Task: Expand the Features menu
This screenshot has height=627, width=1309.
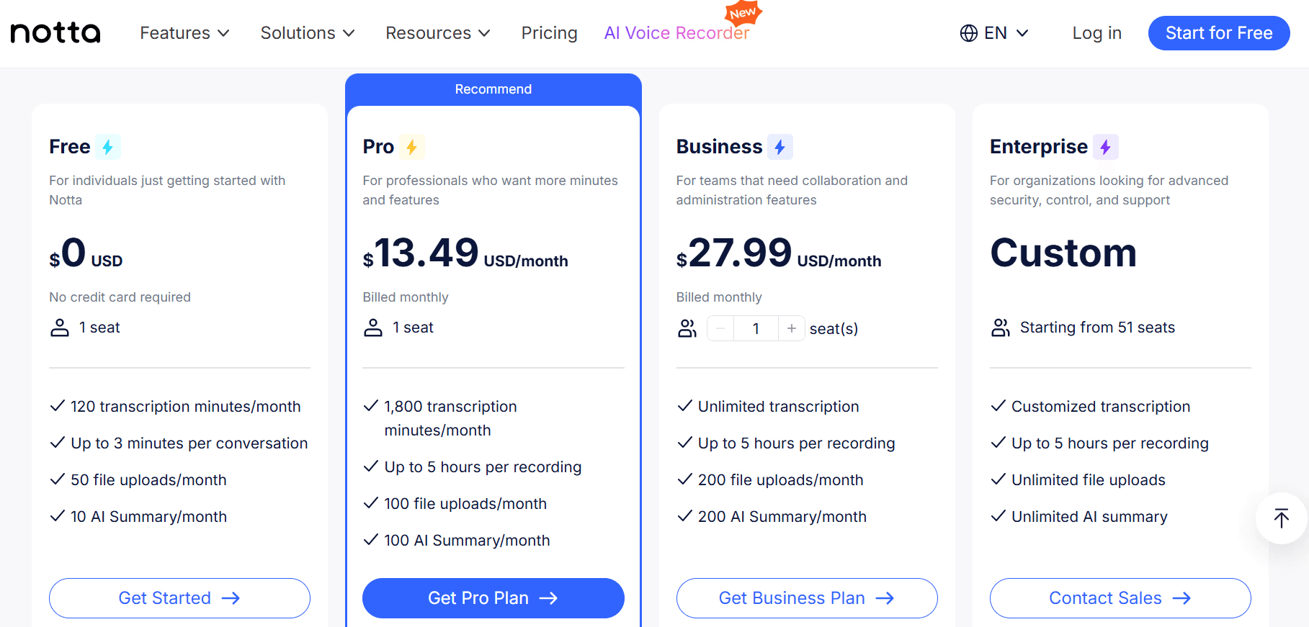Action: pyautogui.click(x=185, y=33)
